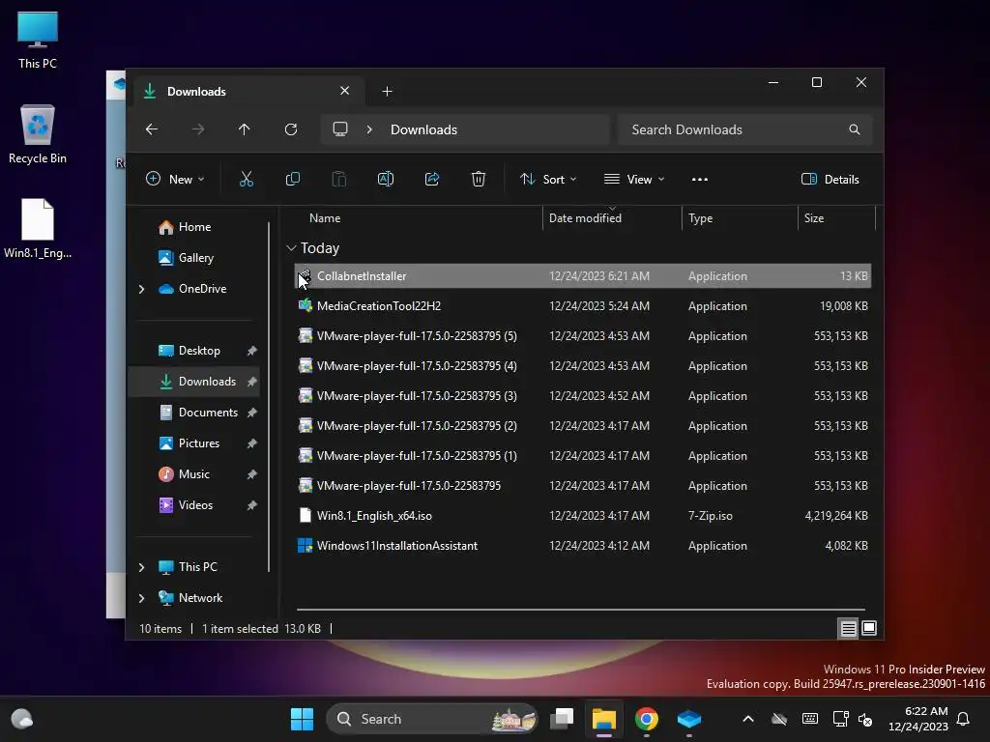This screenshot has width=990, height=742.
Task: Click the breadcrumb chevron before Downloads
Action: [x=369, y=129]
